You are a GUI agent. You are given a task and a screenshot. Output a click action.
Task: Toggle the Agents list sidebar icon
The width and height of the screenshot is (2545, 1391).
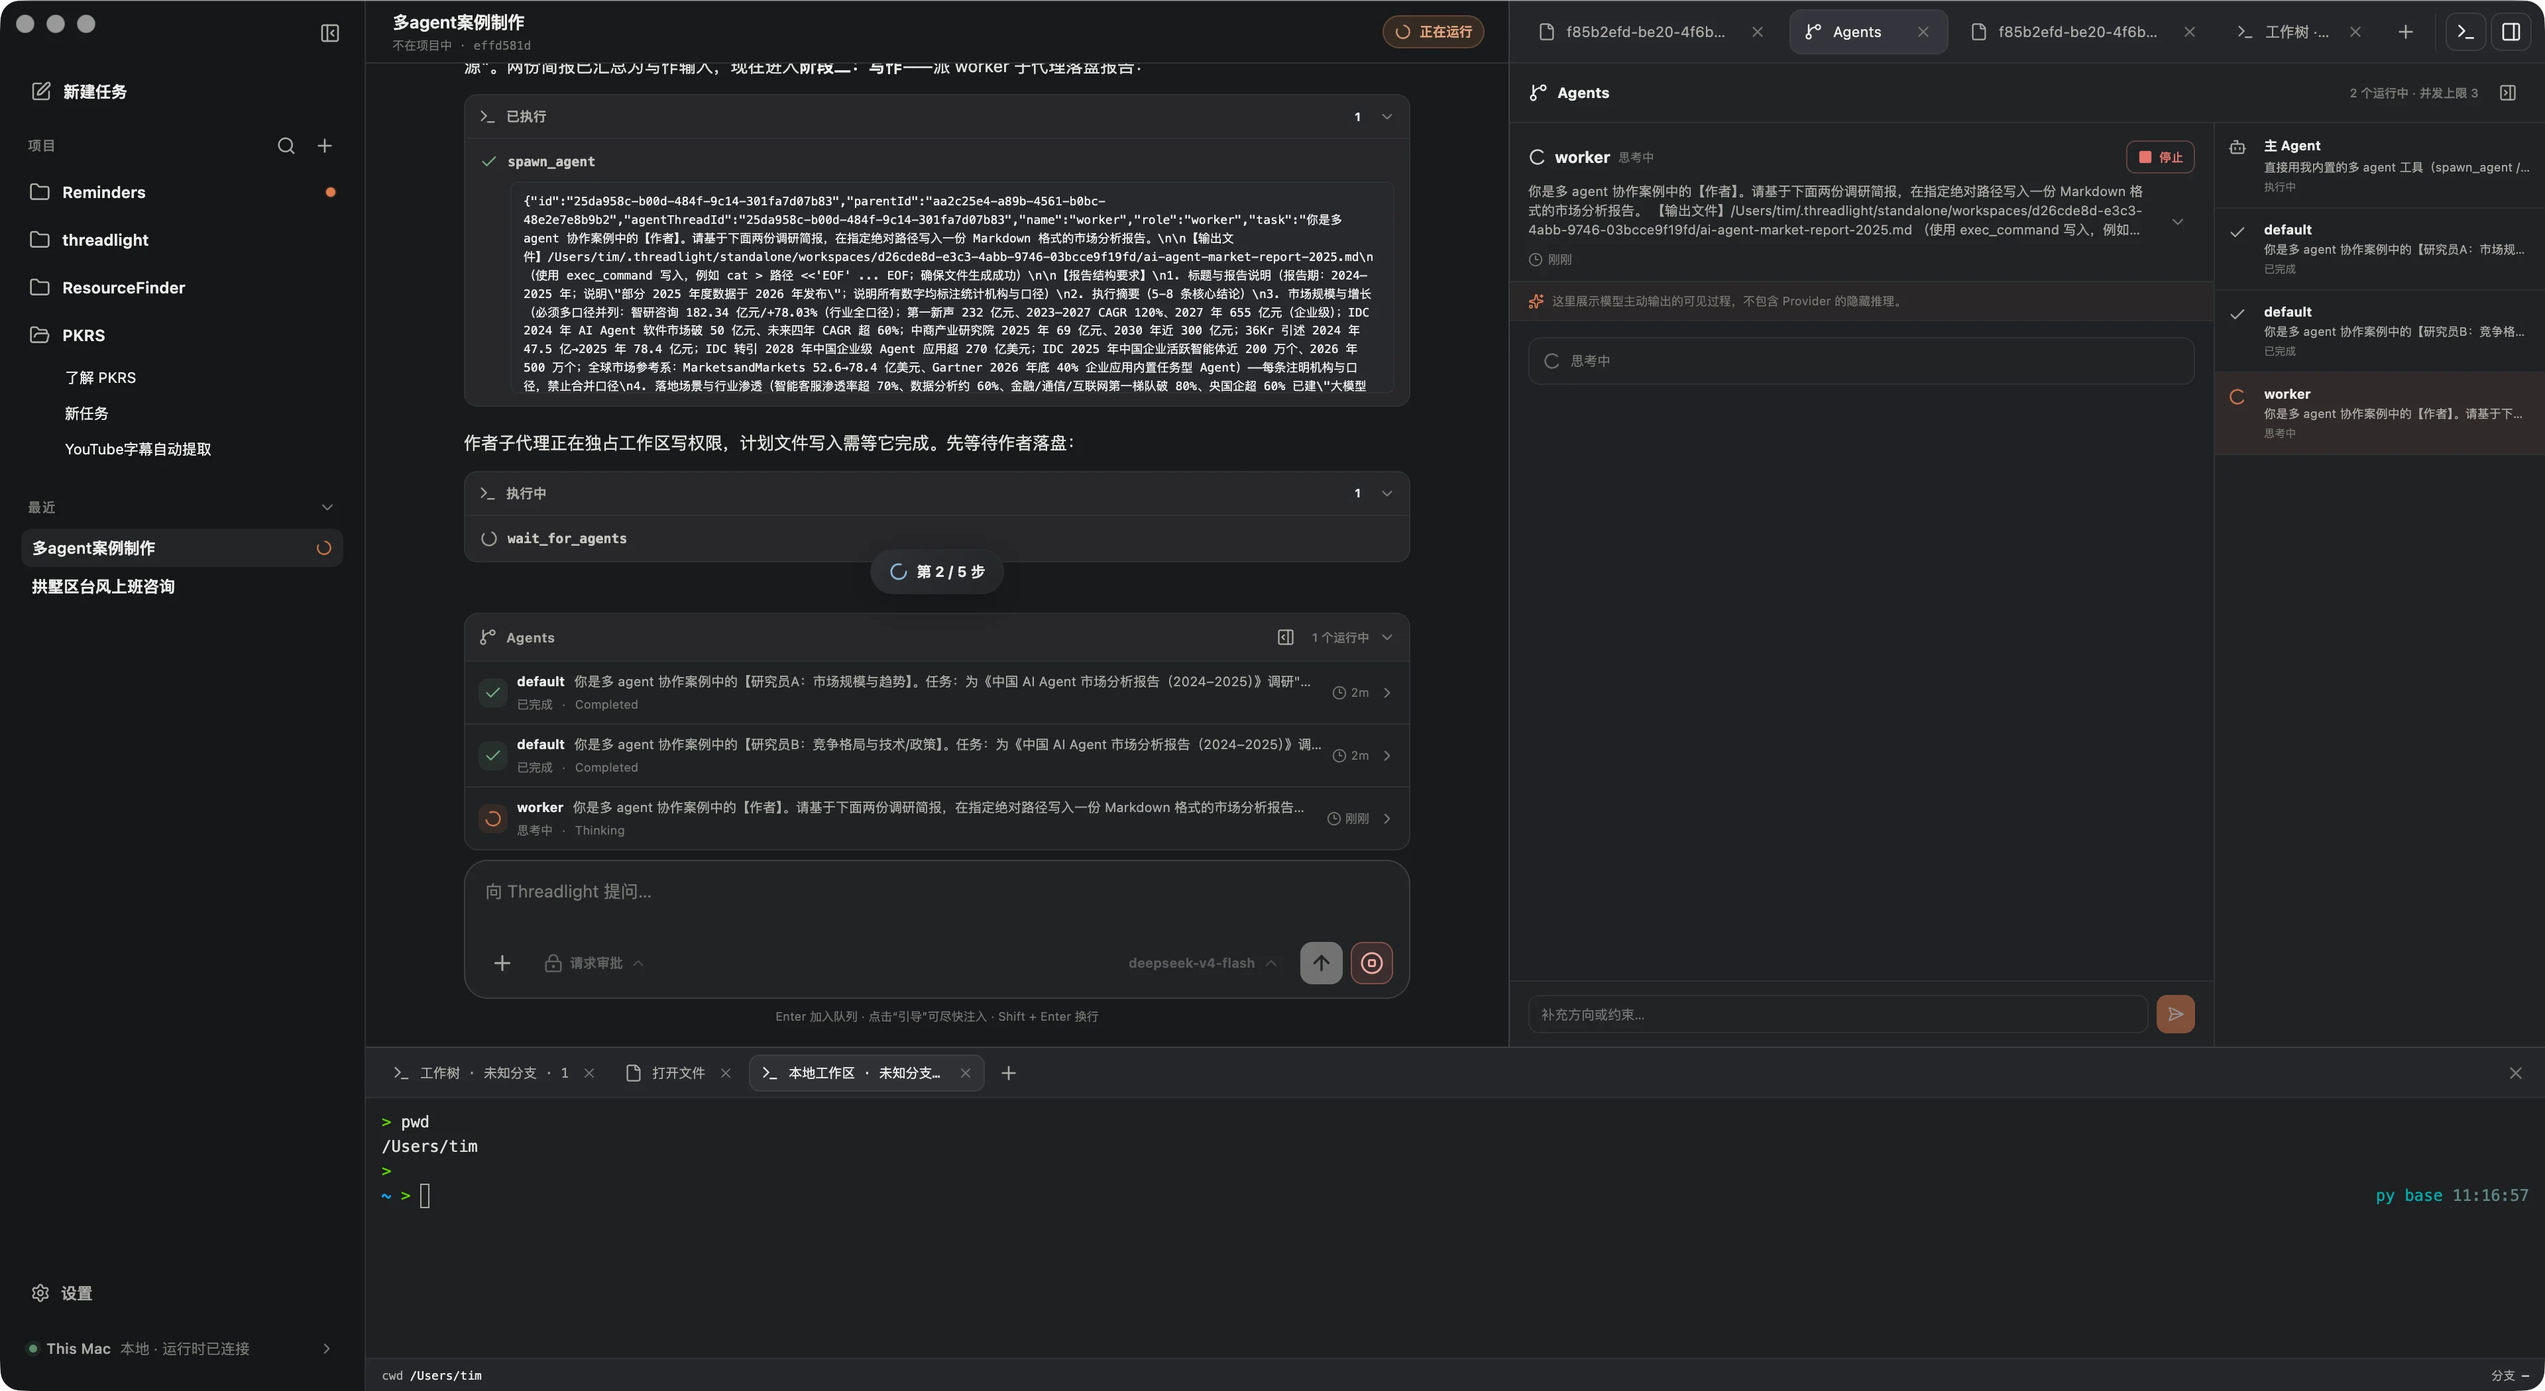2507,93
